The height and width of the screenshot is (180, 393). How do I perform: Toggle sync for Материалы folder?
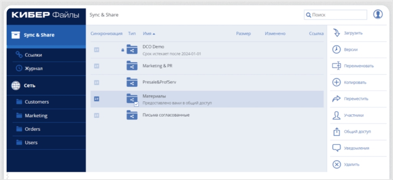click(97, 99)
